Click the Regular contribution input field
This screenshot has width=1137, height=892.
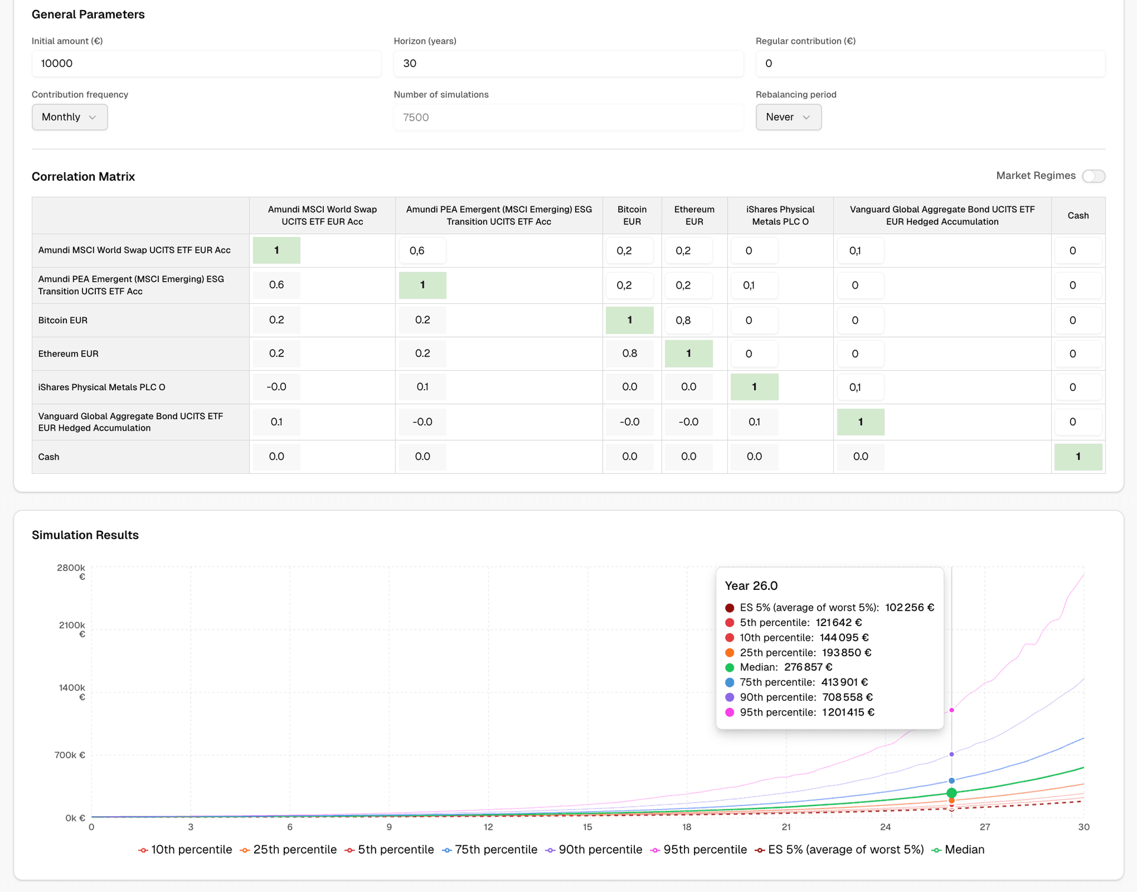(x=930, y=63)
